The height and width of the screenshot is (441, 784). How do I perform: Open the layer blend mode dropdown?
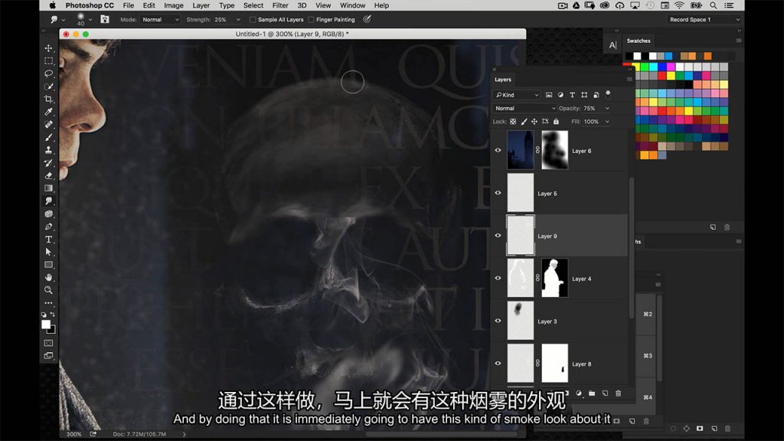(x=524, y=108)
